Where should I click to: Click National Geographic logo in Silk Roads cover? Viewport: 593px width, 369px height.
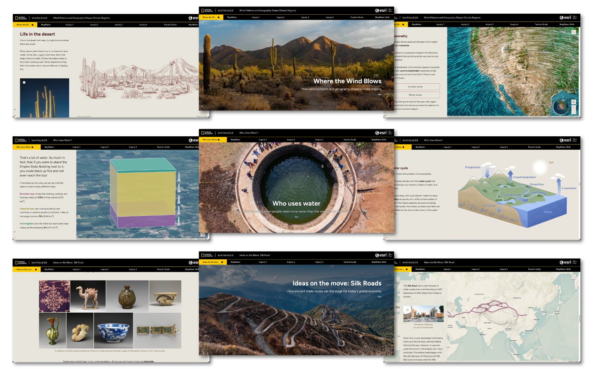pos(207,255)
